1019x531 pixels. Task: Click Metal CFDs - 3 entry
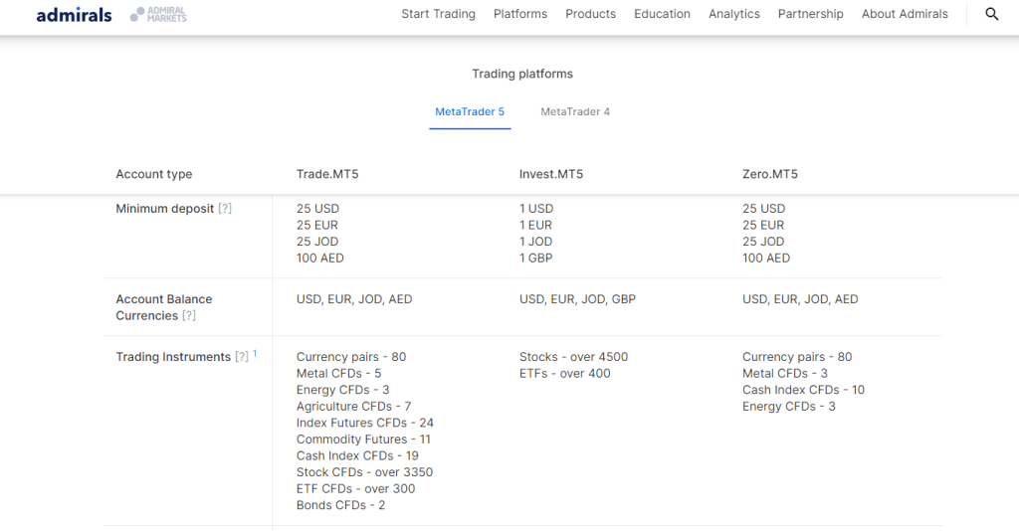pyautogui.click(x=785, y=373)
